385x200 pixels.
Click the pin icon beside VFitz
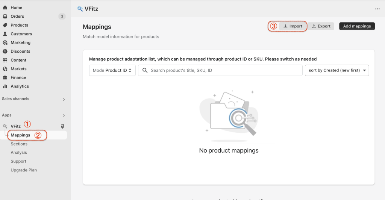(x=63, y=126)
